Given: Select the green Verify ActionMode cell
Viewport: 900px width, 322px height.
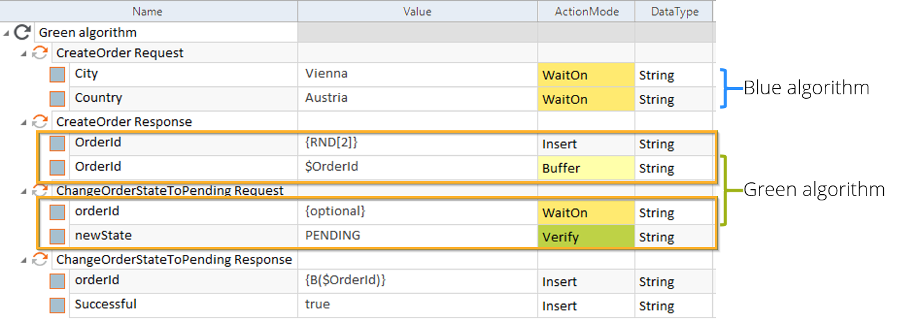Looking at the screenshot, I should 585,237.
